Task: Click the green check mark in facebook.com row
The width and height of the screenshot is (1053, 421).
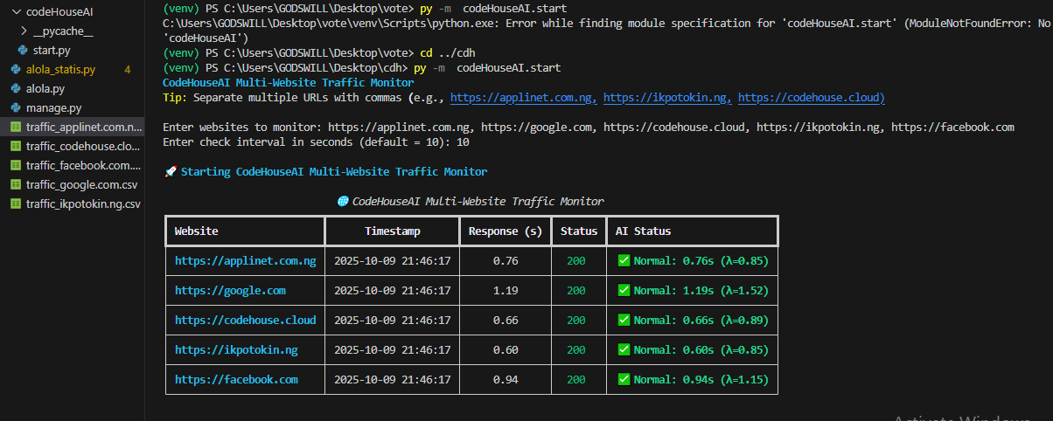Action: 624,379
